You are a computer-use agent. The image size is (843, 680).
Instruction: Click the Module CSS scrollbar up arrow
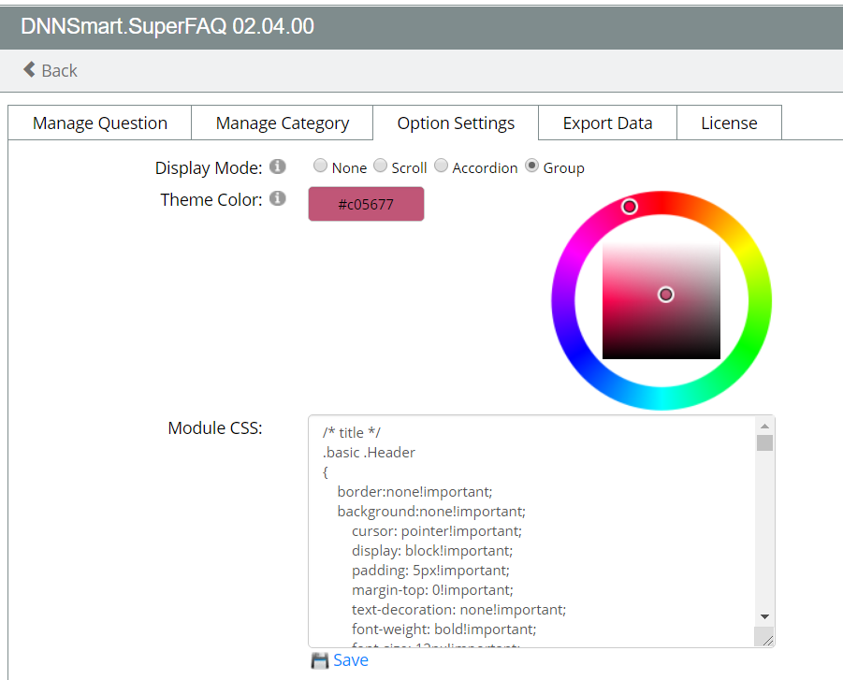764,427
